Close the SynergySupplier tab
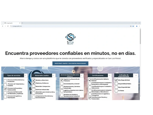The height and width of the screenshot is (115, 153). pos(20,23)
